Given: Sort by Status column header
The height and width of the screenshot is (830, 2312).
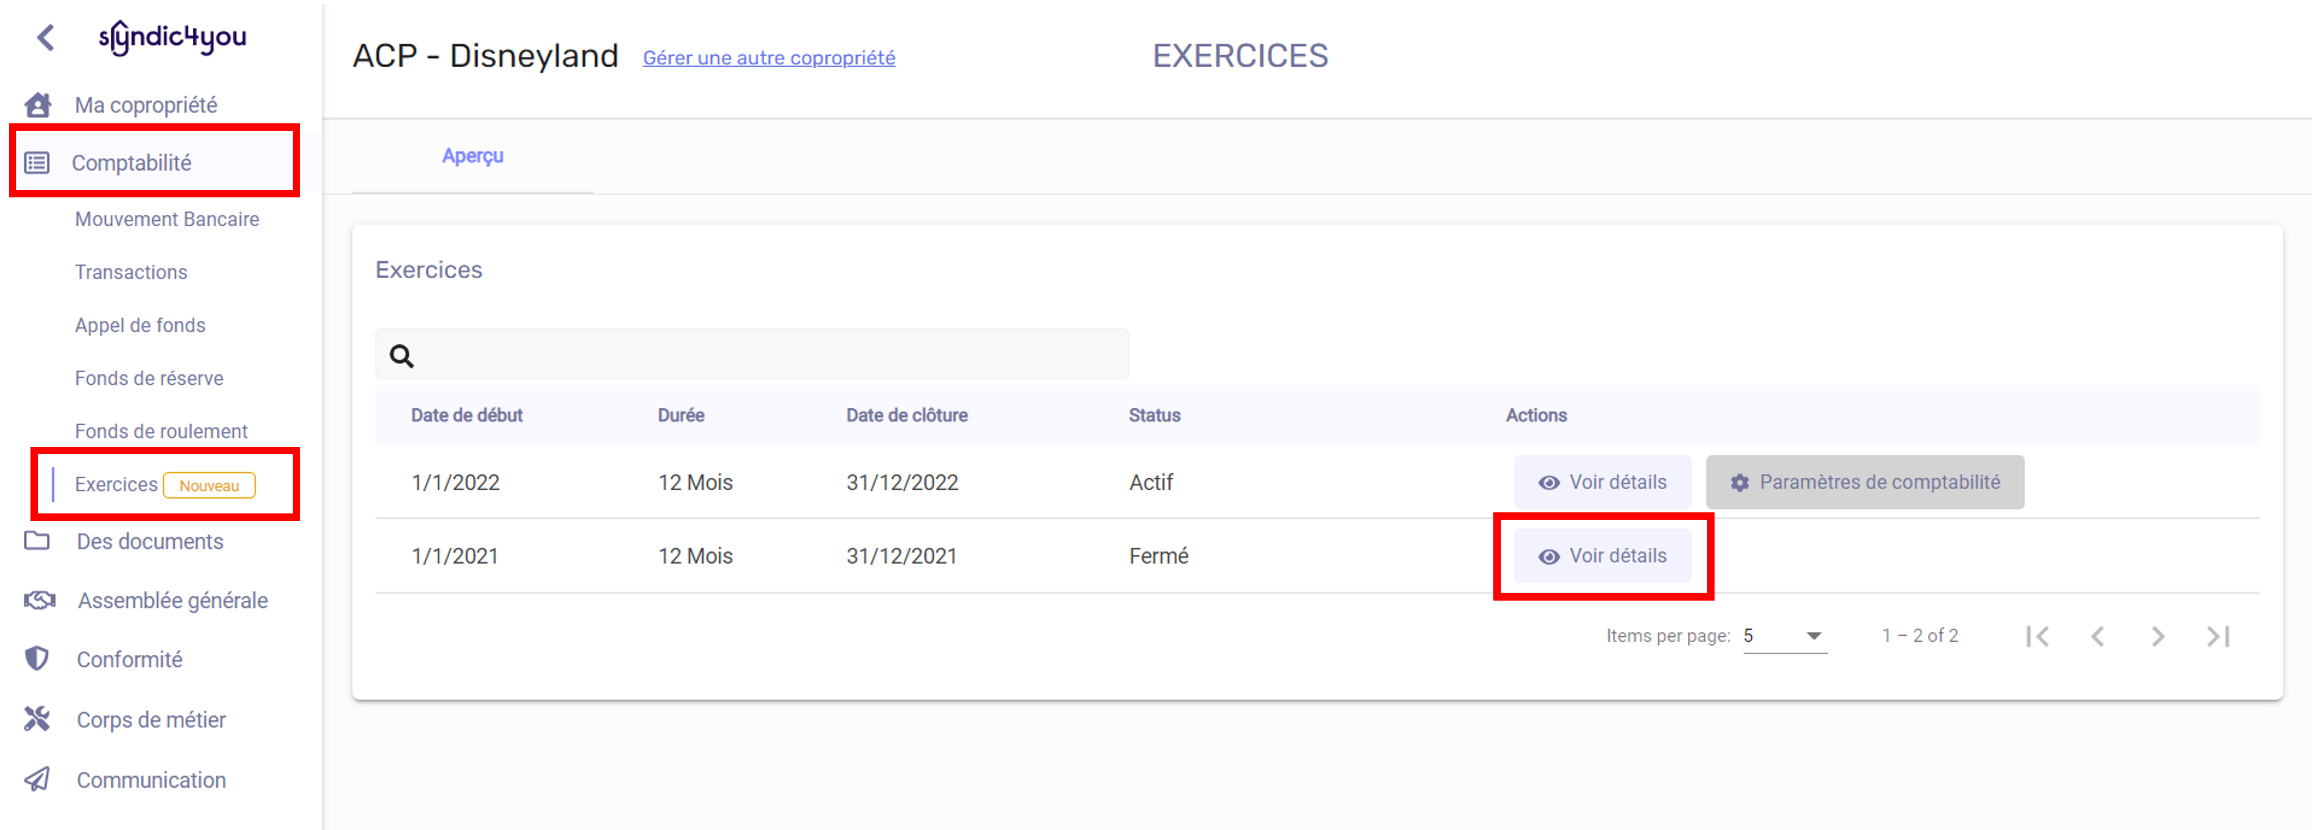Looking at the screenshot, I should [x=1154, y=415].
